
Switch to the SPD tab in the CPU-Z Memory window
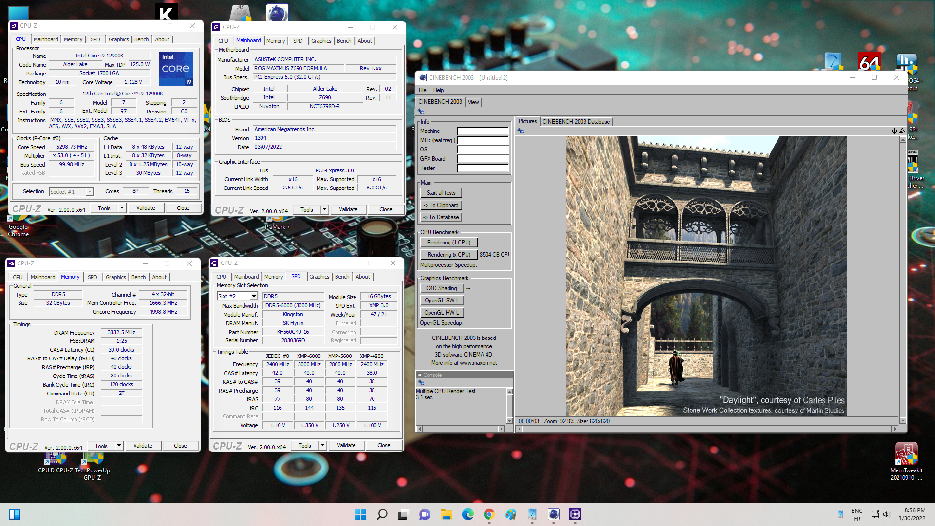click(x=93, y=277)
